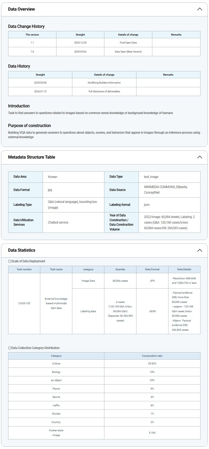Select version 1.1 in Data Change History
Viewport: 209px width, 449px height.
[32, 43]
